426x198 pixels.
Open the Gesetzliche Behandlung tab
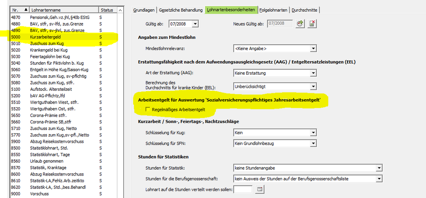tap(181, 10)
